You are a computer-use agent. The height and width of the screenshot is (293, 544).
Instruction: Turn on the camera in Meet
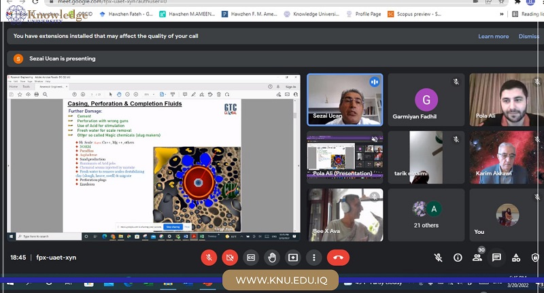[x=230, y=258]
